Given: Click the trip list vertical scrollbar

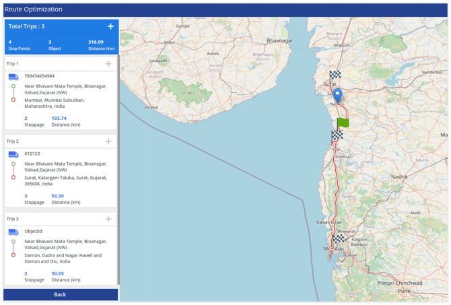Looking at the screenshot, I should click(118, 168).
